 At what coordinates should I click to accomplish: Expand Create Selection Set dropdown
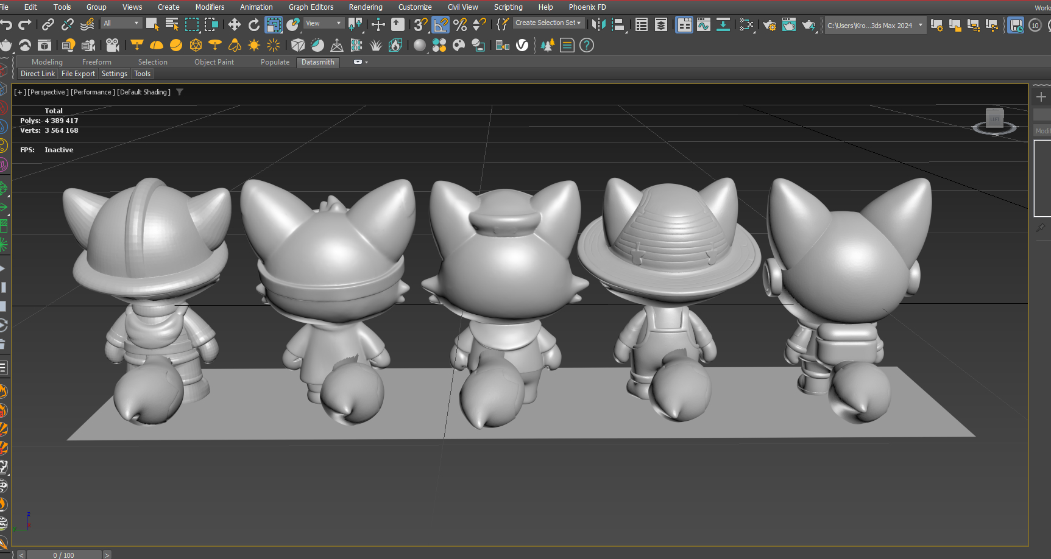click(548, 23)
